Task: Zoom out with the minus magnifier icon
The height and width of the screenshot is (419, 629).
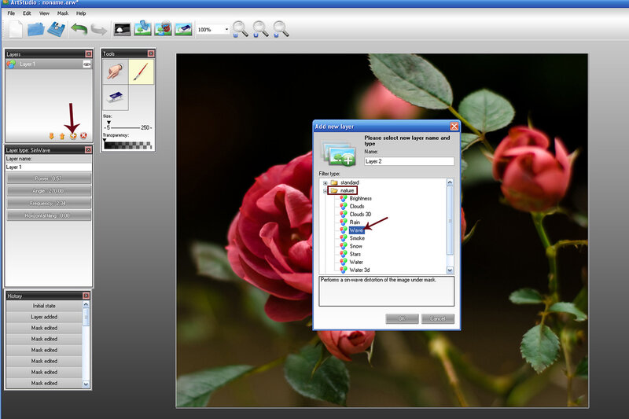Action: (240, 29)
